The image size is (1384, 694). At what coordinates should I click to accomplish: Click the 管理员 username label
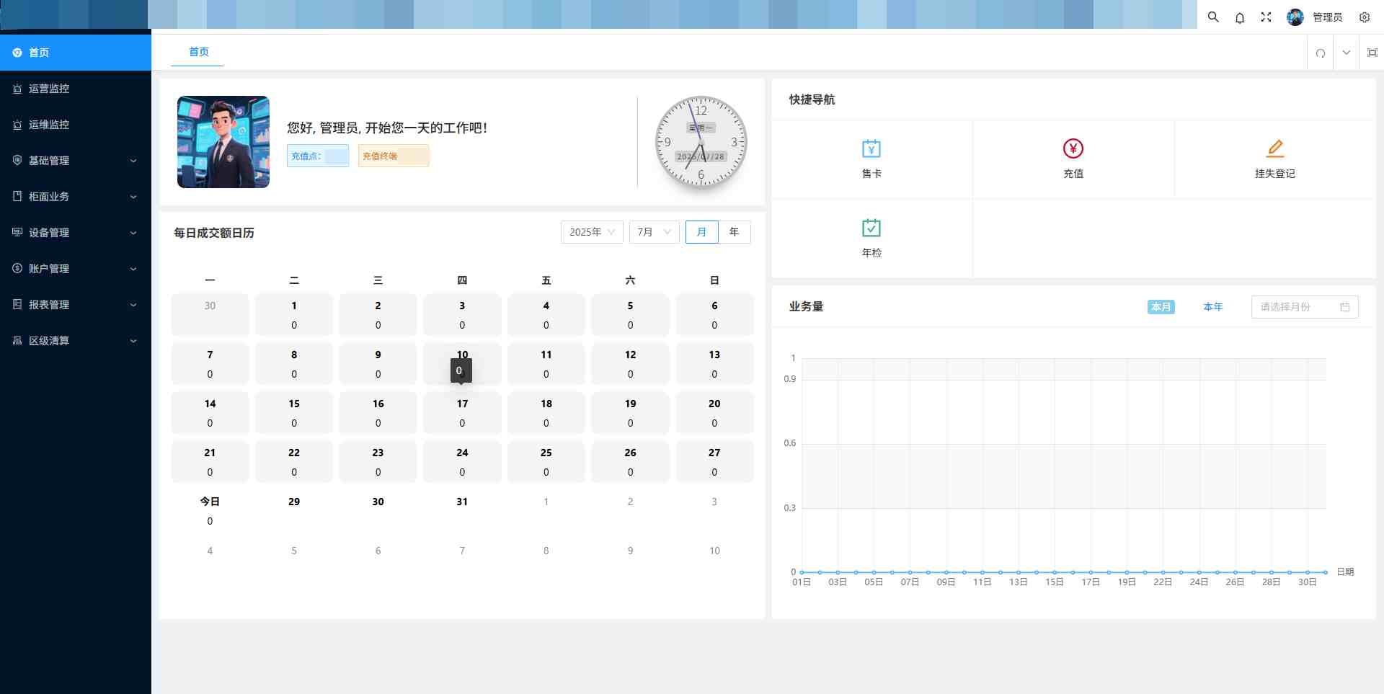[1327, 17]
